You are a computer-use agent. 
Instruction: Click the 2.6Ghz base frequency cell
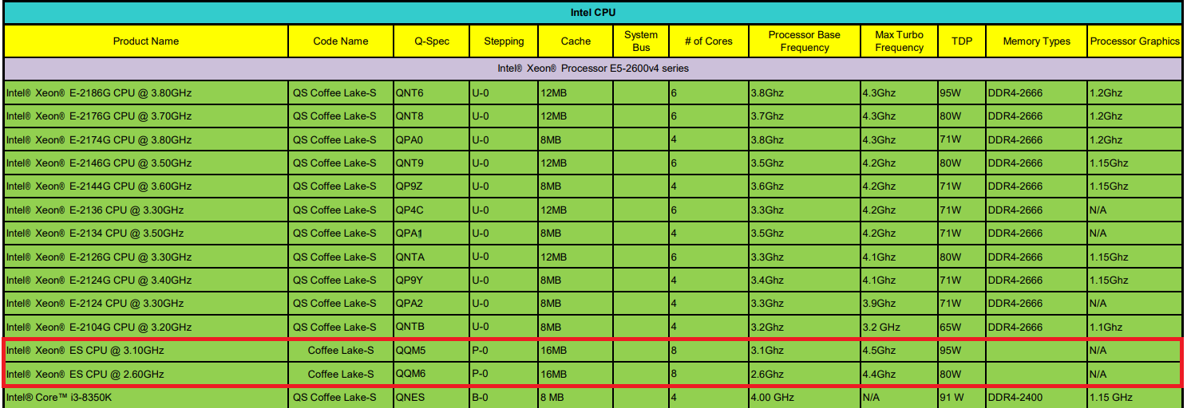pyautogui.click(x=805, y=374)
